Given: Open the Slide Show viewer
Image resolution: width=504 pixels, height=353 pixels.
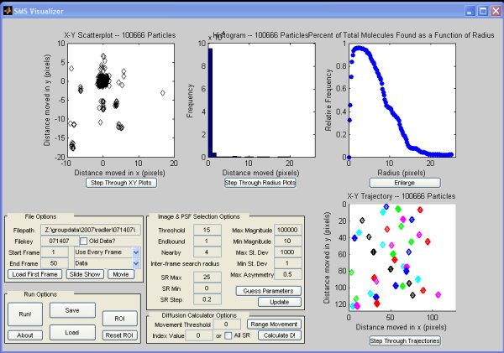Looking at the screenshot, I should click(x=85, y=274).
